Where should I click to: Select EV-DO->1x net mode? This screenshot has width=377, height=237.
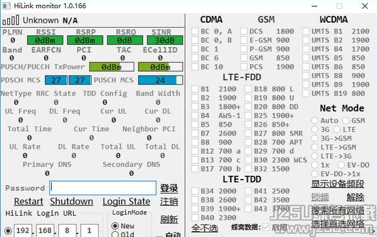[x=315, y=174]
